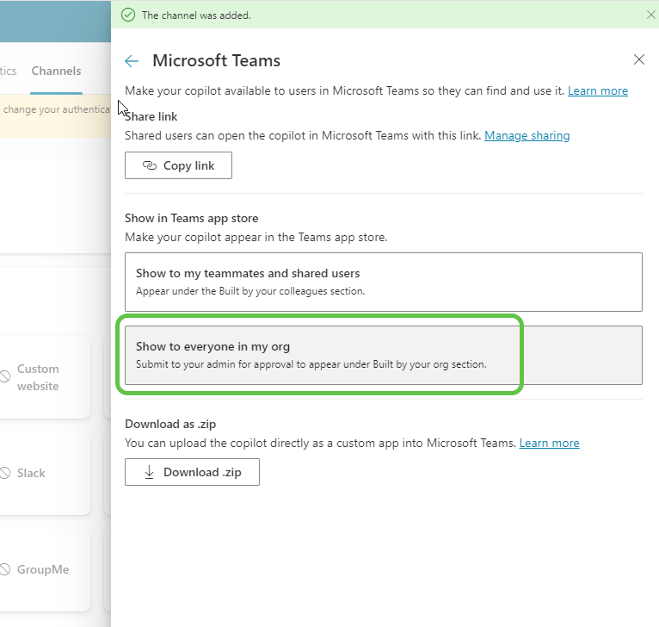Click the blocked icon beside Custom website
The width and height of the screenshot is (659, 627).
[5, 377]
